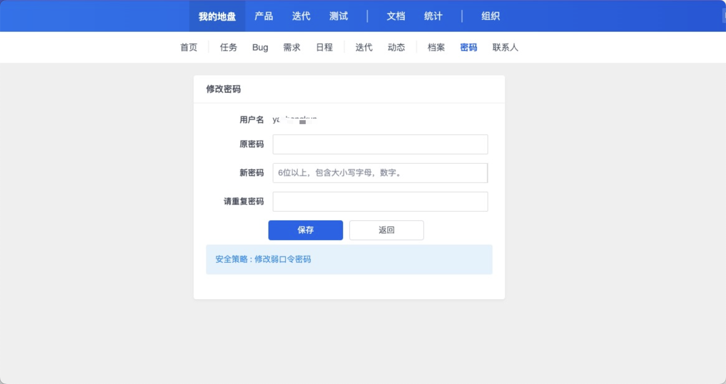Open the 迭代 top navigation item
The width and height of the screenshot is (726, 384).
coord(301,16)
